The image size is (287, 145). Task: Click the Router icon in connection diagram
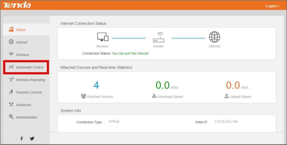click(159, 38)
